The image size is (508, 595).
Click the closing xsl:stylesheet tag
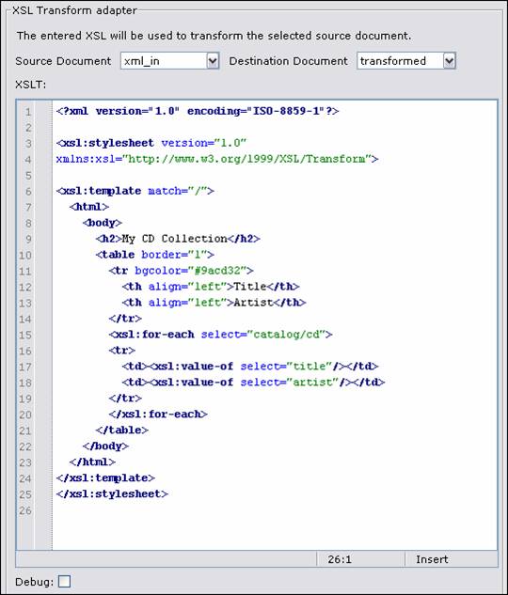coord(112,493)
